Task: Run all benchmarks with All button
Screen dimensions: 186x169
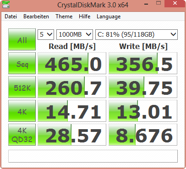Action: pyautogui.click(x=22, y=39)
